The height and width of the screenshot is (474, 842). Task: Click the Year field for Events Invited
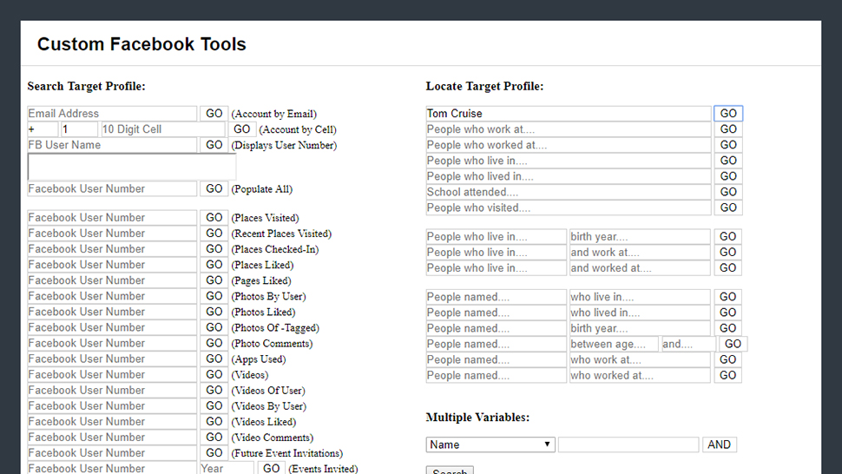point(226,468)
